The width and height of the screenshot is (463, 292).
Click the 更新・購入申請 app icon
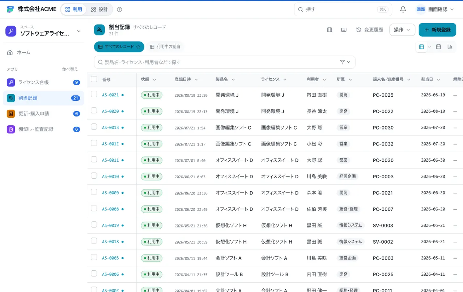[x=11, y=114]
